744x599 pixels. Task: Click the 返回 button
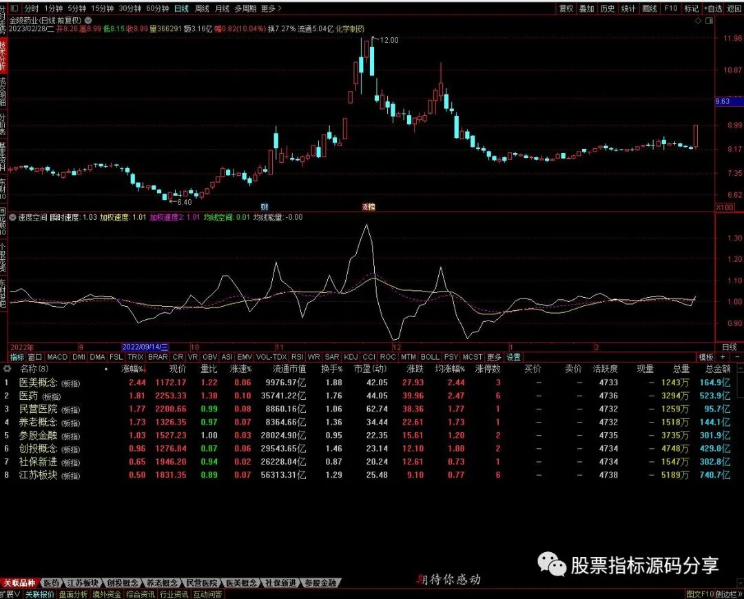(x=734, y=8)
